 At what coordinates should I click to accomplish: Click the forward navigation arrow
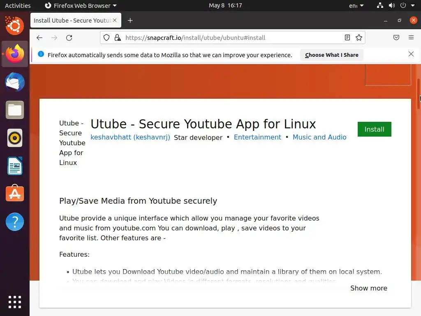click(54, 37)
